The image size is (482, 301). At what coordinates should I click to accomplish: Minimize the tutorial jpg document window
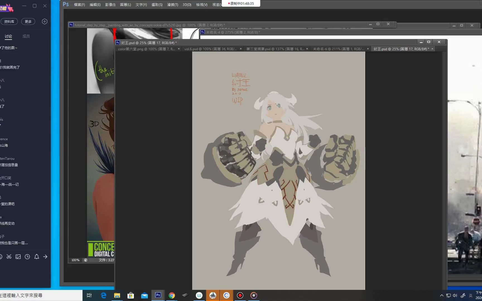click(x=370, y=24)
